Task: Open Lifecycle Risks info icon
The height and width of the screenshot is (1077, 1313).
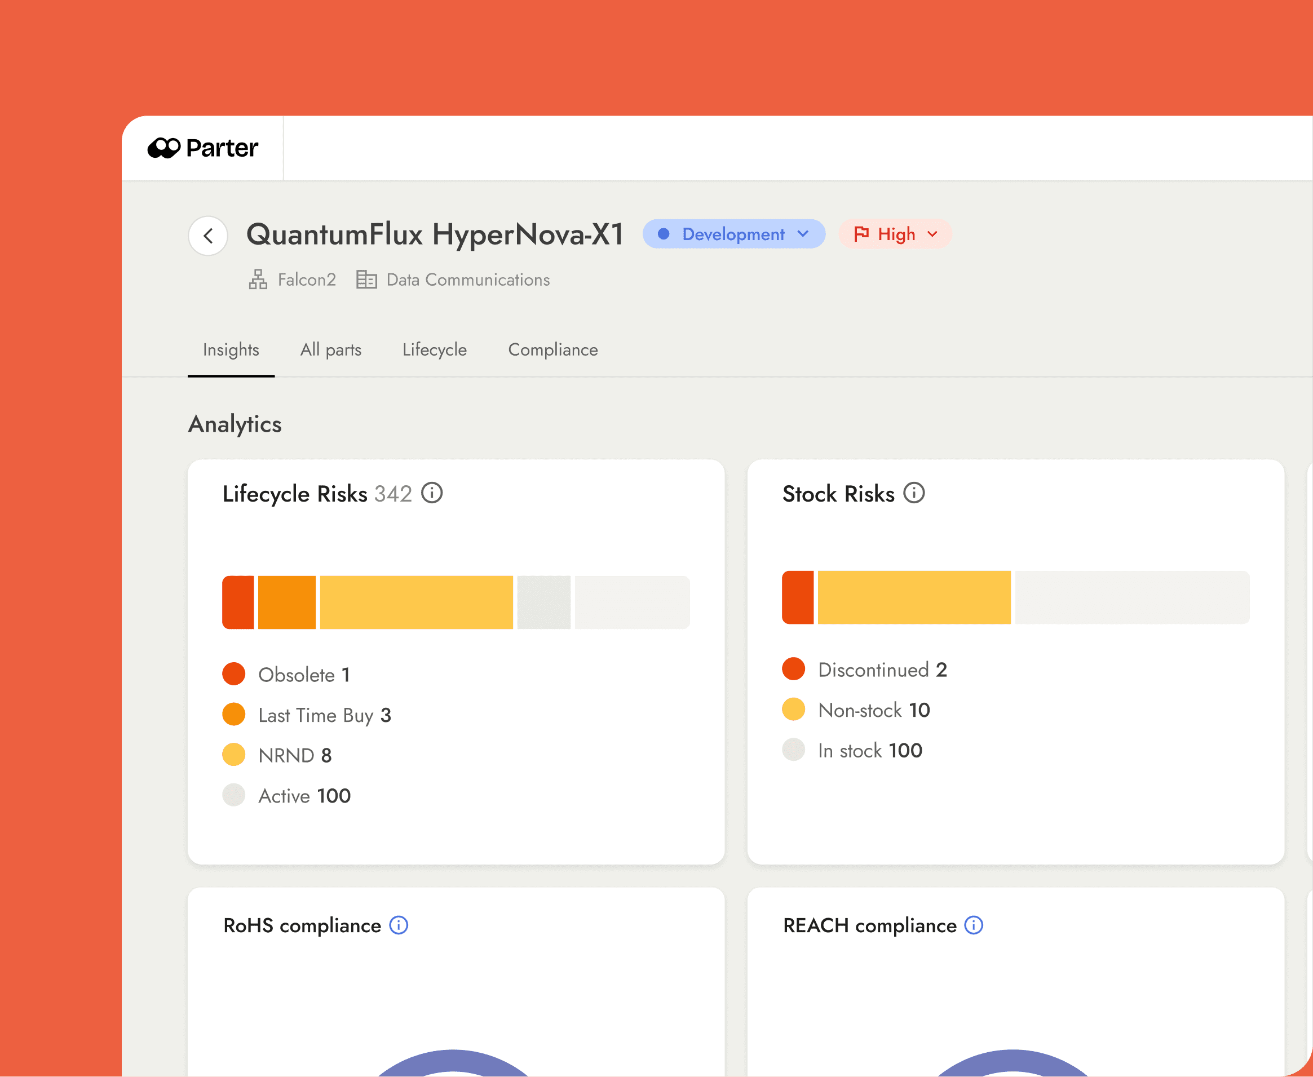Action: [432, 493]
